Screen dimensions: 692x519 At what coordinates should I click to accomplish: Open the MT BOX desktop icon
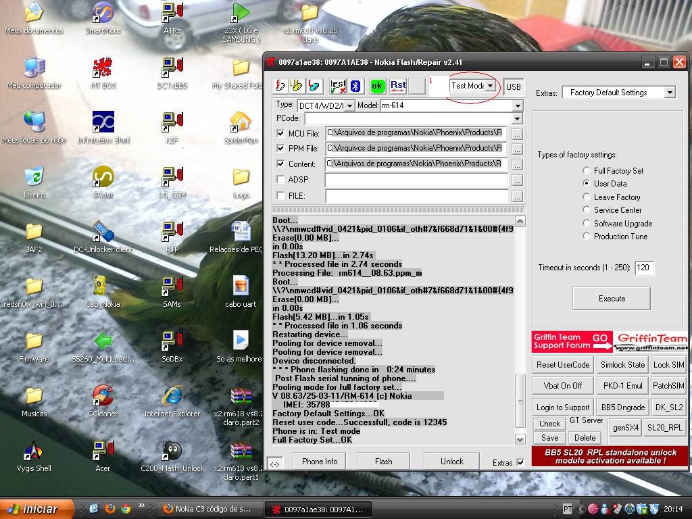(103, 73)
